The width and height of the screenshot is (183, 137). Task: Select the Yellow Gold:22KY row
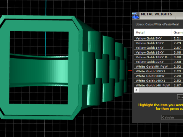158,62
